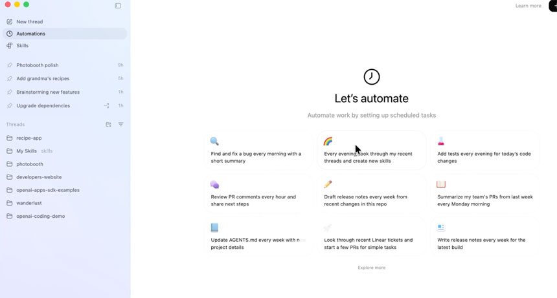557x298 pixels.
Task: Select the Review PR comments automation card
Action: point(258,193)
